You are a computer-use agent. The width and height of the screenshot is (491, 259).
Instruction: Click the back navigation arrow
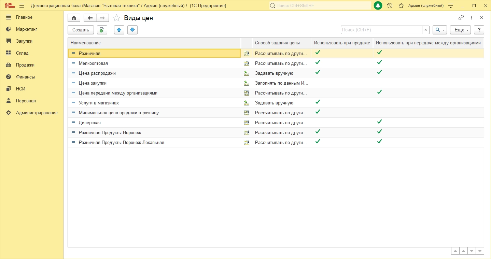tap(90, 18)
